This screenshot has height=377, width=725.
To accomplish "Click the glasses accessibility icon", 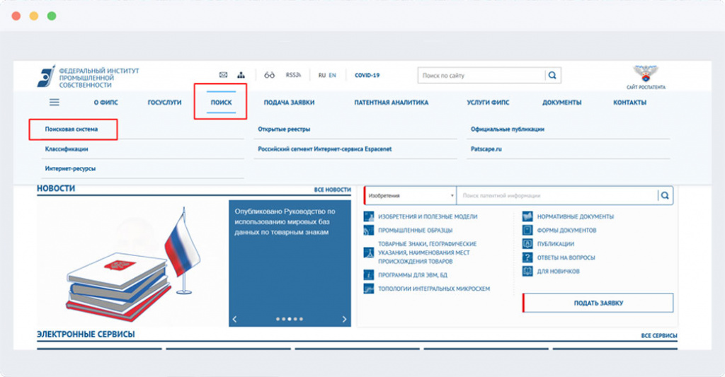I will [x=269, y=75].
